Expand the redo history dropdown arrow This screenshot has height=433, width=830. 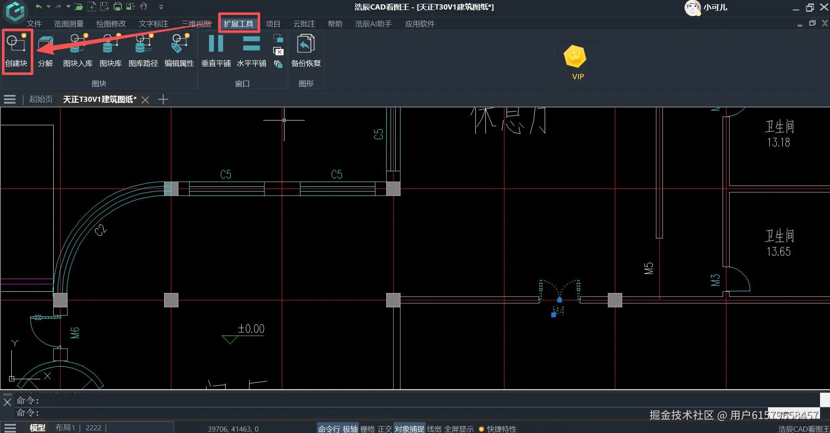point(68,7)
